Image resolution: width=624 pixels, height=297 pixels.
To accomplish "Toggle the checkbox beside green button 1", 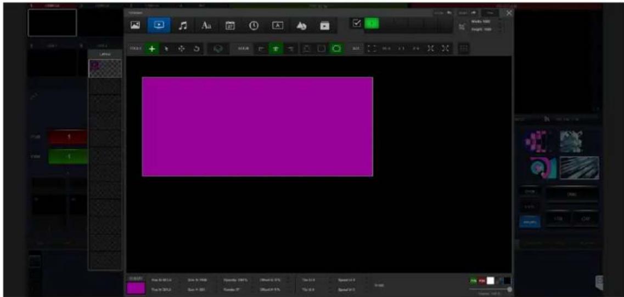I will point(357,24).
